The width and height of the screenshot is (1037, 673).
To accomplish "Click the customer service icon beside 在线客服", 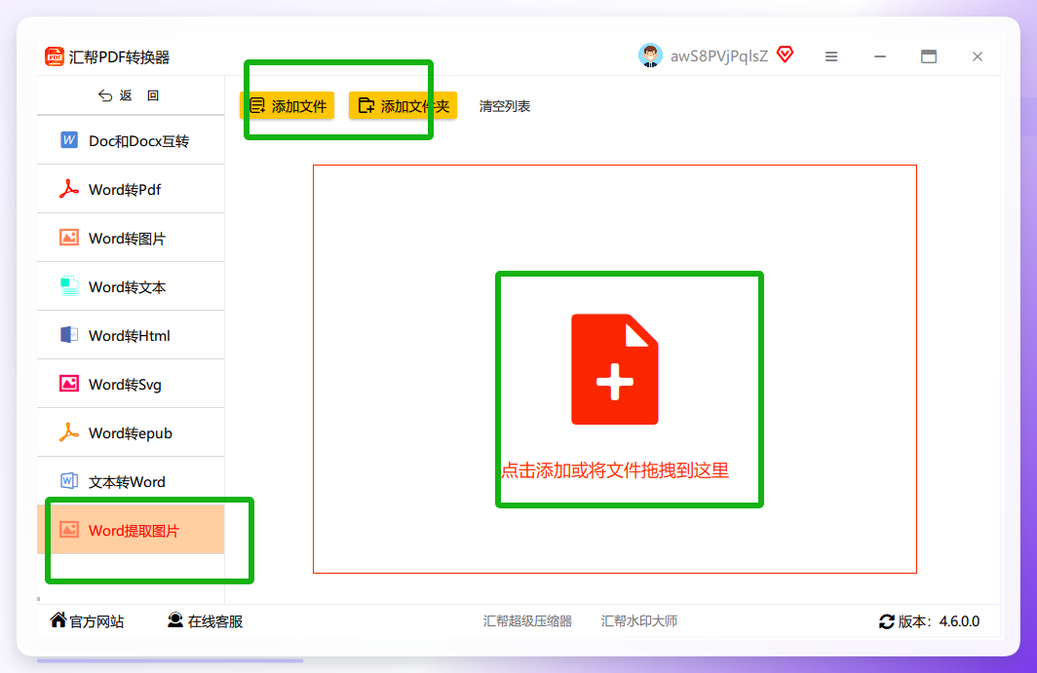I will pyautogui.click(x=175, y=619).
